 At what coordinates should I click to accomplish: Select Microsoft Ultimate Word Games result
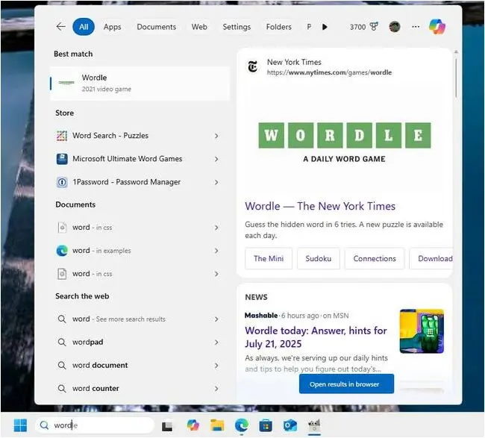pyautogui.click(x=138, y=159)
